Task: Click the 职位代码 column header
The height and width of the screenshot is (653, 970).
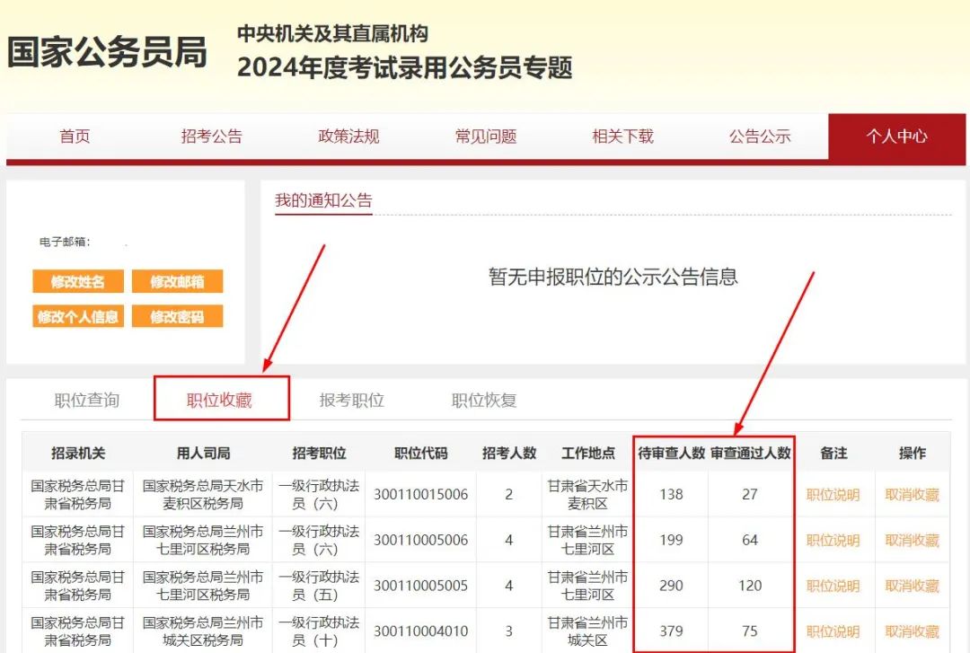Action: tap(420, 453)
